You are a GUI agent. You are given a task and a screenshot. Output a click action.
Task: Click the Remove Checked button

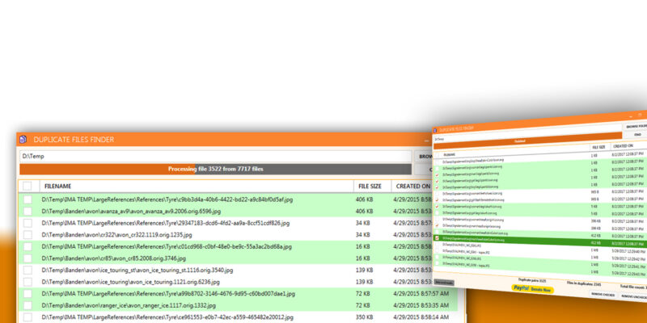[603, 295]
